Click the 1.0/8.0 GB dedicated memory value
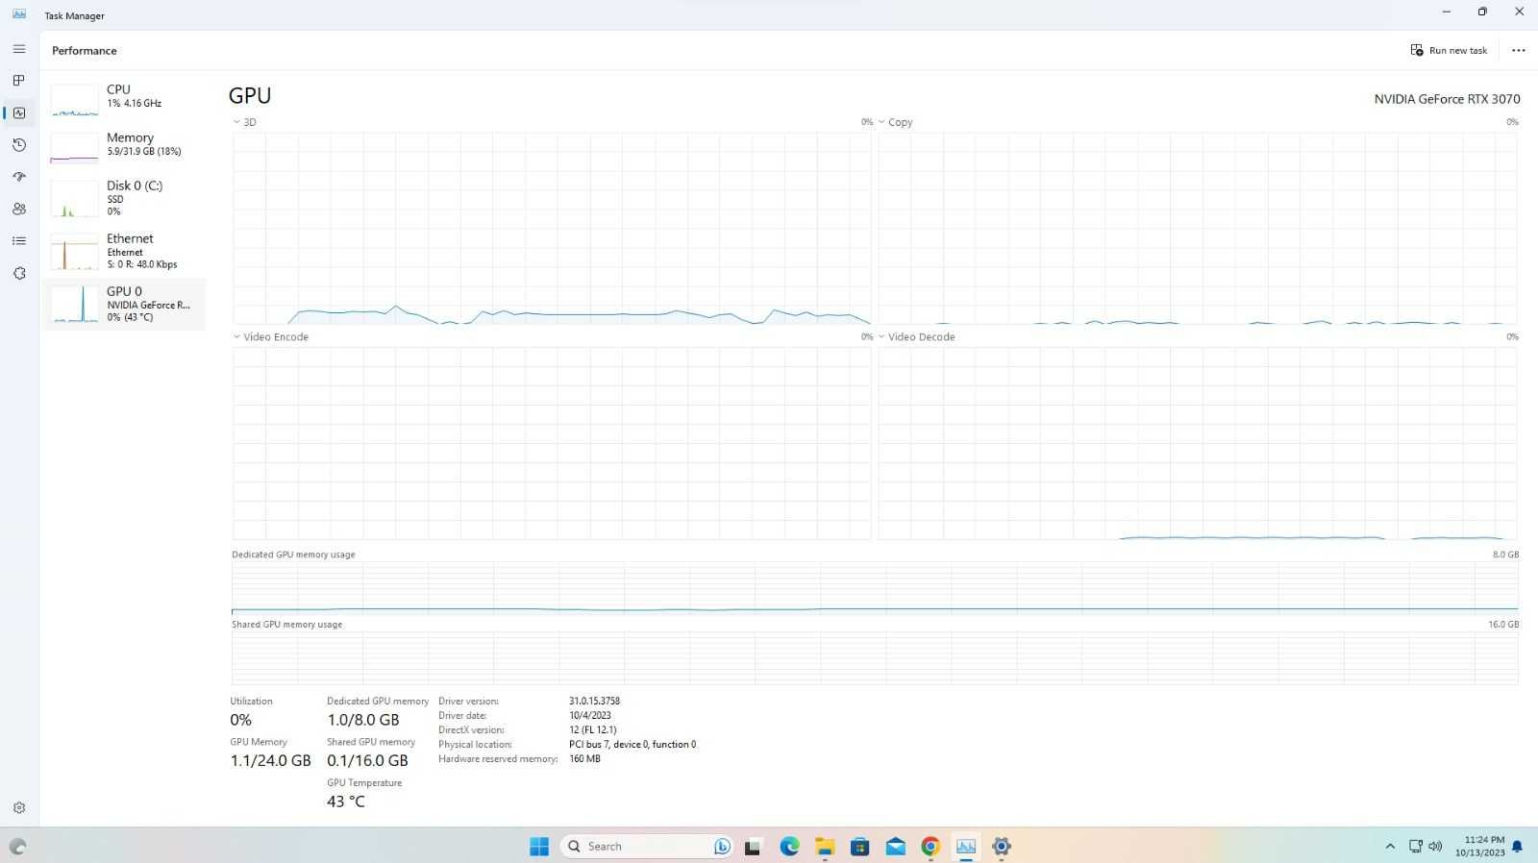The height and width of the screenshot is (863, 1538). [x=363, y=720]
